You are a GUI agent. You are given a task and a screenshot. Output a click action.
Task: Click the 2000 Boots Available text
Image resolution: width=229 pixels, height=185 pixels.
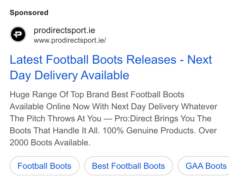(x=50, y=142)
